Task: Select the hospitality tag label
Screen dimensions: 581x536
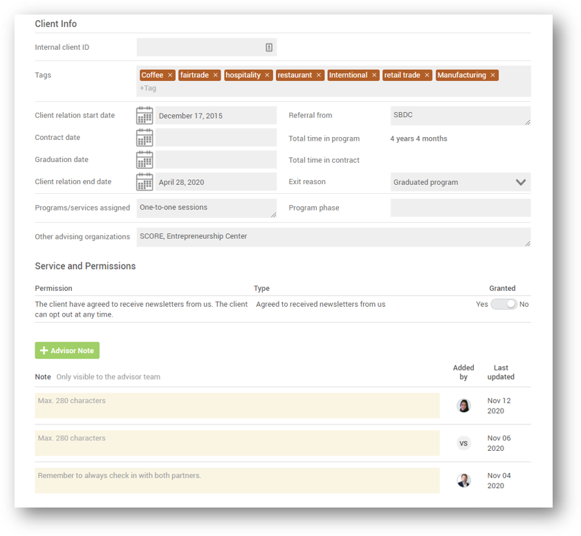Action: coord(243,75)
